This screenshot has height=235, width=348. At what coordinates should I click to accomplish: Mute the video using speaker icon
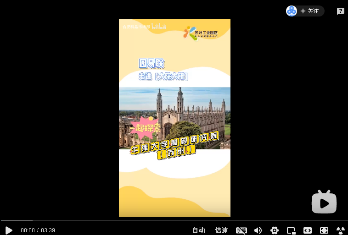[x=258, y=230]
